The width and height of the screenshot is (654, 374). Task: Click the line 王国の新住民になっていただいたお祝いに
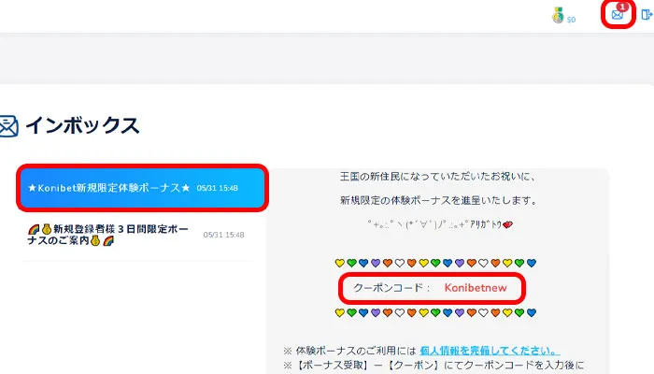click(437, 177)
